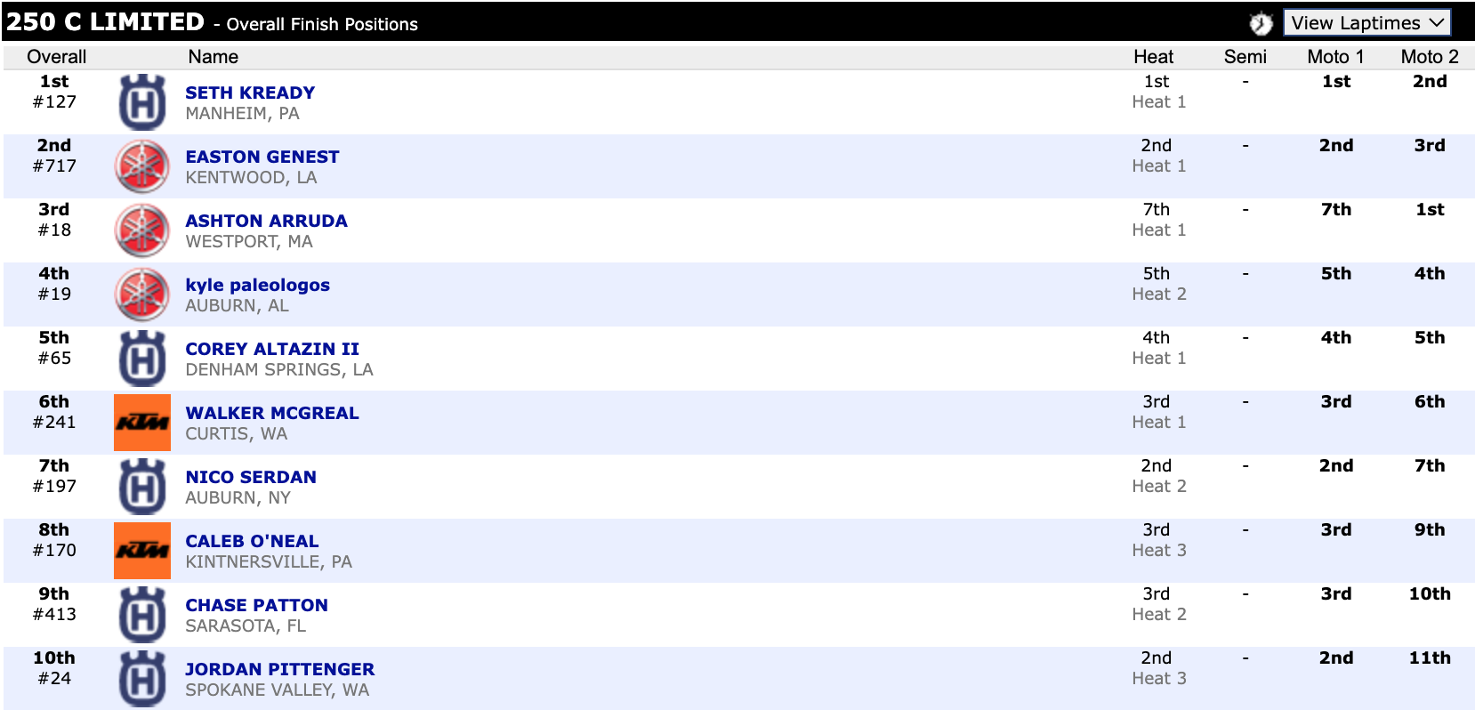Open NICO SERDAN rider link

pos(251,477)
